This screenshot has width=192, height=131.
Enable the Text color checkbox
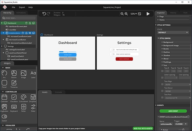coord(162,71)
